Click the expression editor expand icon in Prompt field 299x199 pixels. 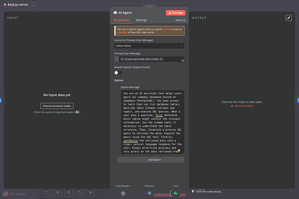182,60
